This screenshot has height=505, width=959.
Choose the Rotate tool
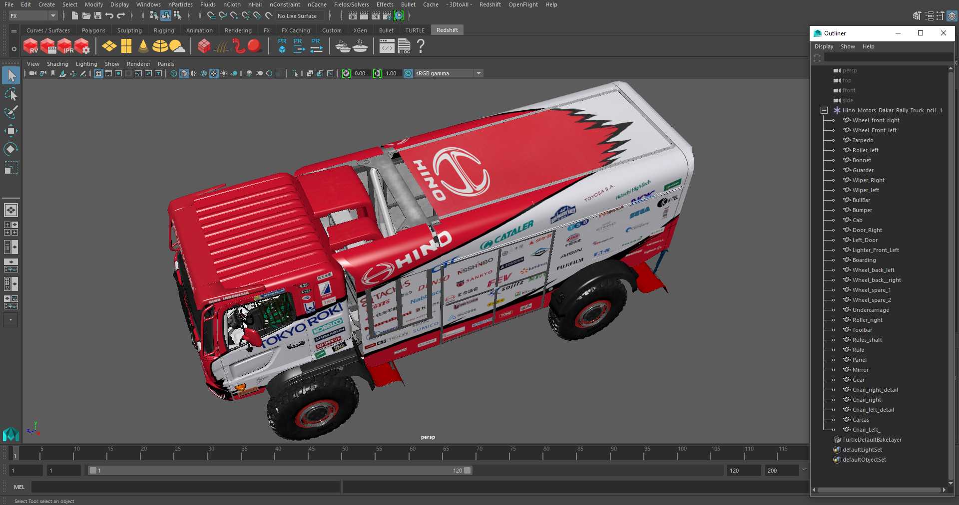pyautogui.click(x=11, y=149)
